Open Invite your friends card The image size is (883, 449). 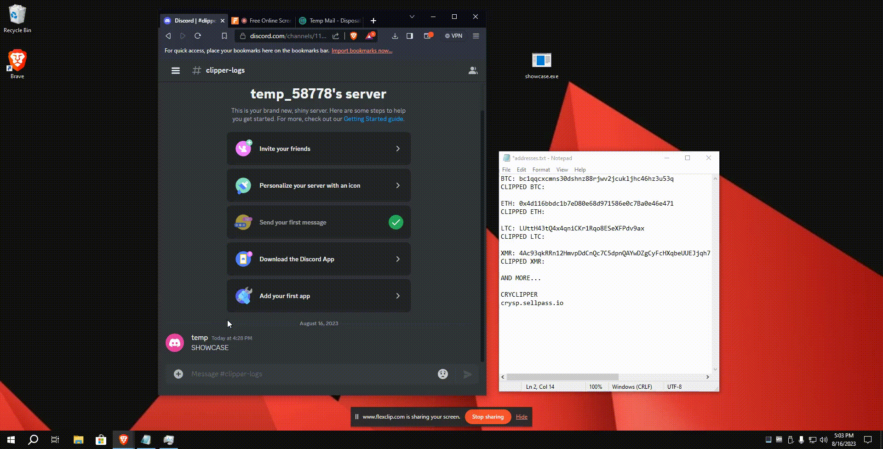click(x=319, y=149)
